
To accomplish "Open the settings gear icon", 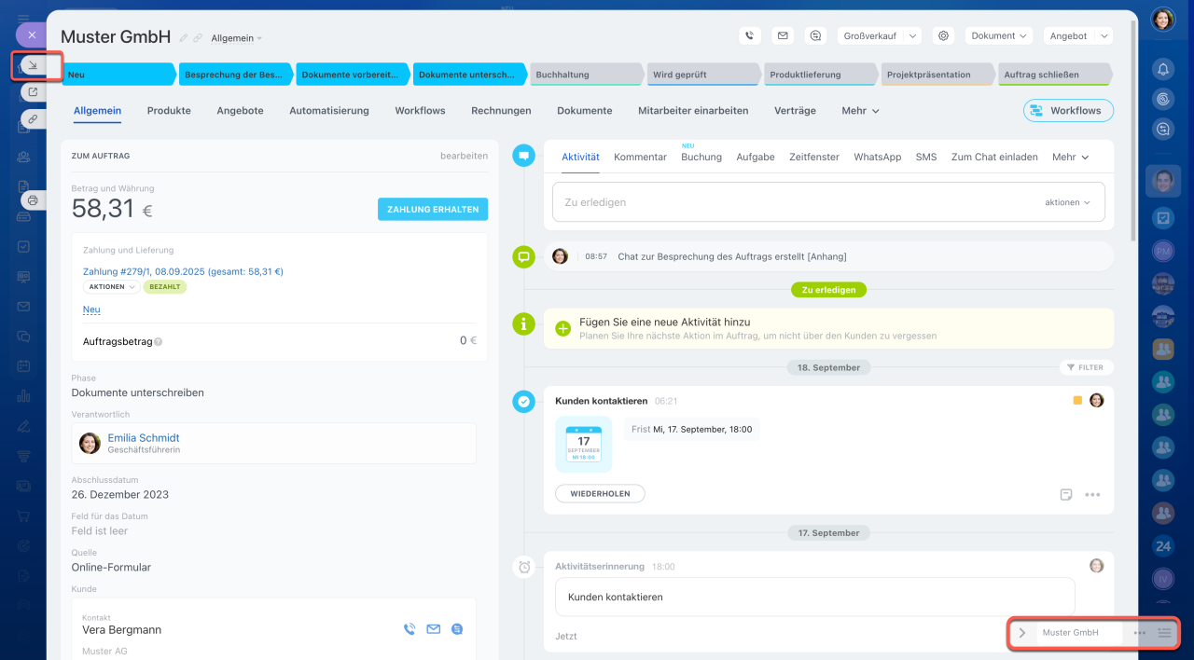I will [x=943, y=35].
